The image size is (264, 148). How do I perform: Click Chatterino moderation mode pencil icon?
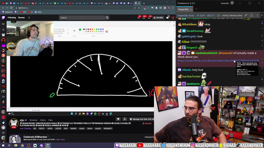click(x=246, y=15)
